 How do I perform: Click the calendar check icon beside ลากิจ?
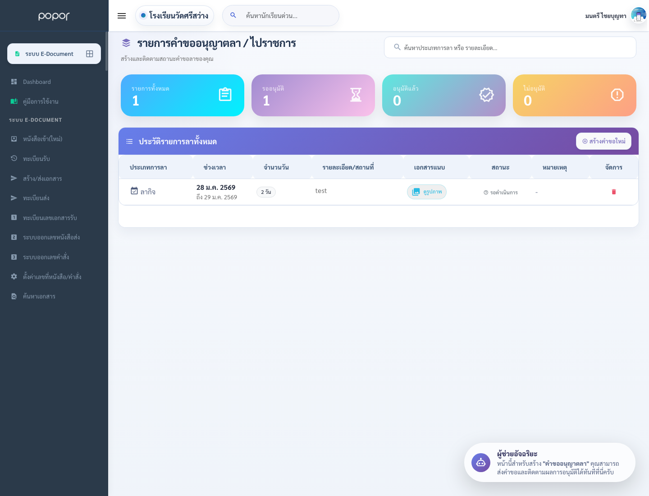point(134,191)
